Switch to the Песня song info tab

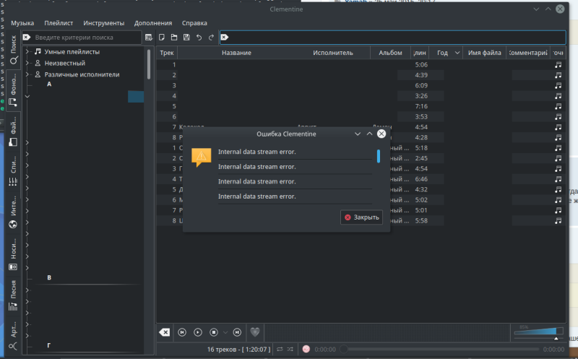(x=13, y=295)
